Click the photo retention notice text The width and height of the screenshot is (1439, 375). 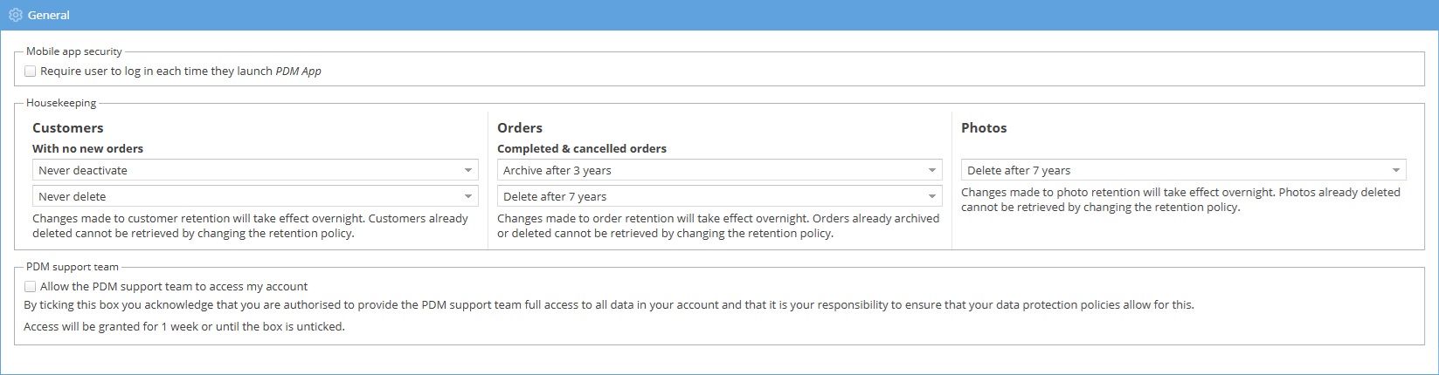click(x=1180, y=200)
